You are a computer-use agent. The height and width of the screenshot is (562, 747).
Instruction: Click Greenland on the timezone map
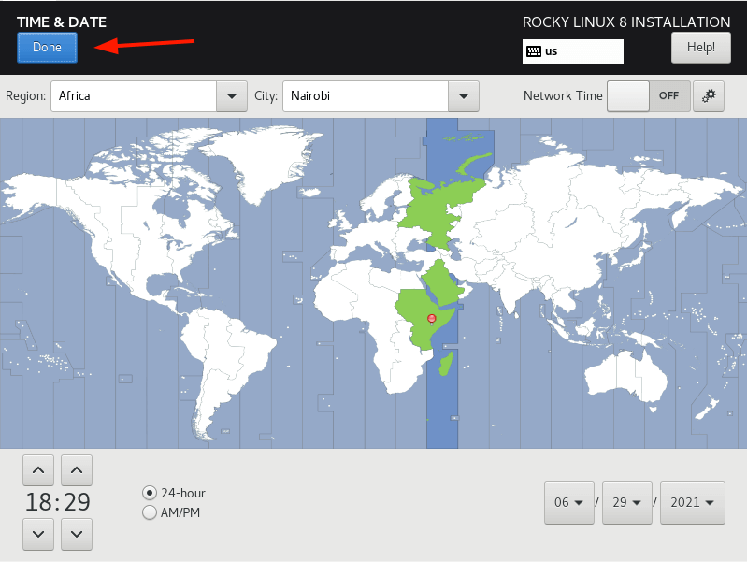coord(265,160)
